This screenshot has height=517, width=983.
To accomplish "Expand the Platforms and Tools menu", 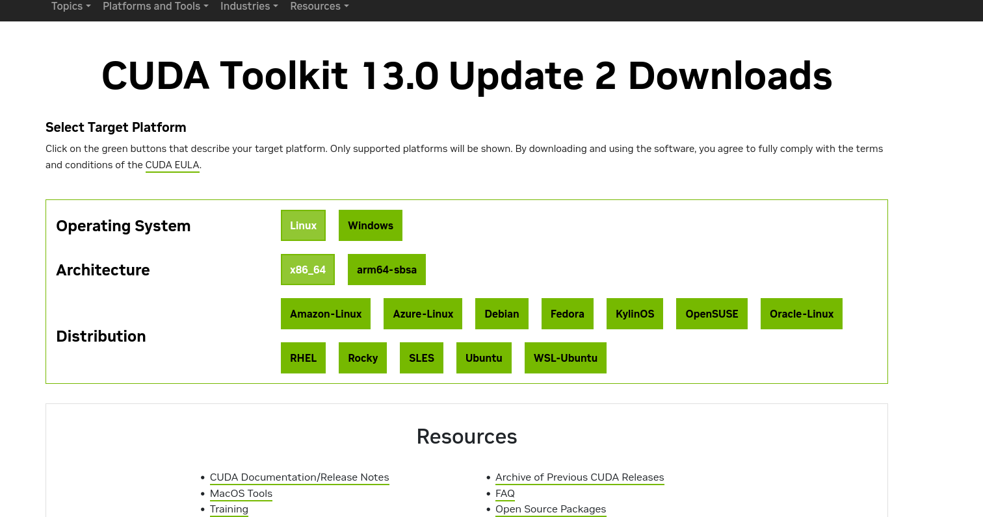I will (155, 6).
